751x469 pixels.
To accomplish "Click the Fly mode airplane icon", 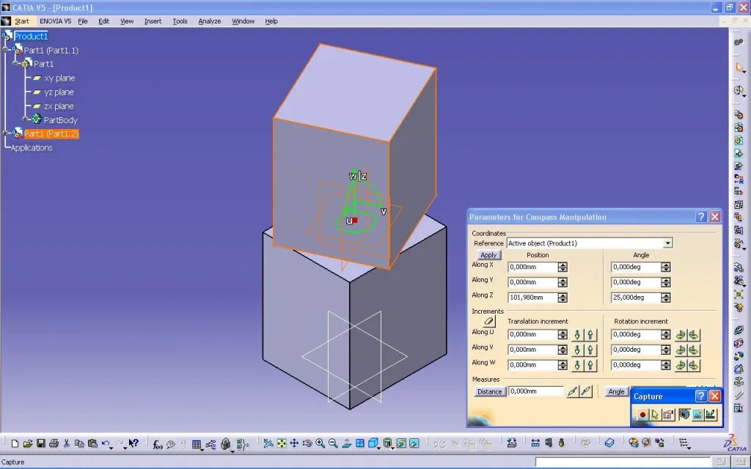I will (x=268, y=443).
